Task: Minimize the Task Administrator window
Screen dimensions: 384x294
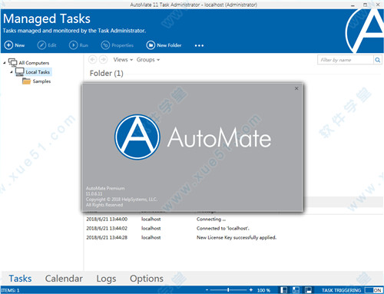Action: coord(353,5)
